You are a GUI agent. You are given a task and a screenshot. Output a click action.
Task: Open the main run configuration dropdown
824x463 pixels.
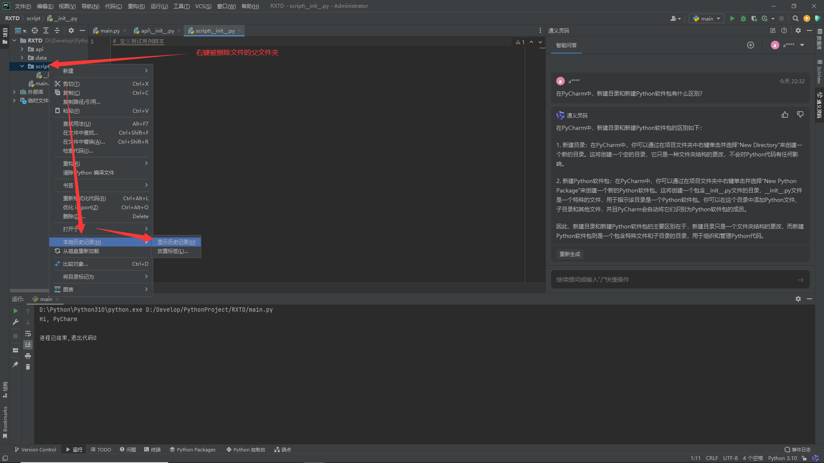click(x=707, y=18)
